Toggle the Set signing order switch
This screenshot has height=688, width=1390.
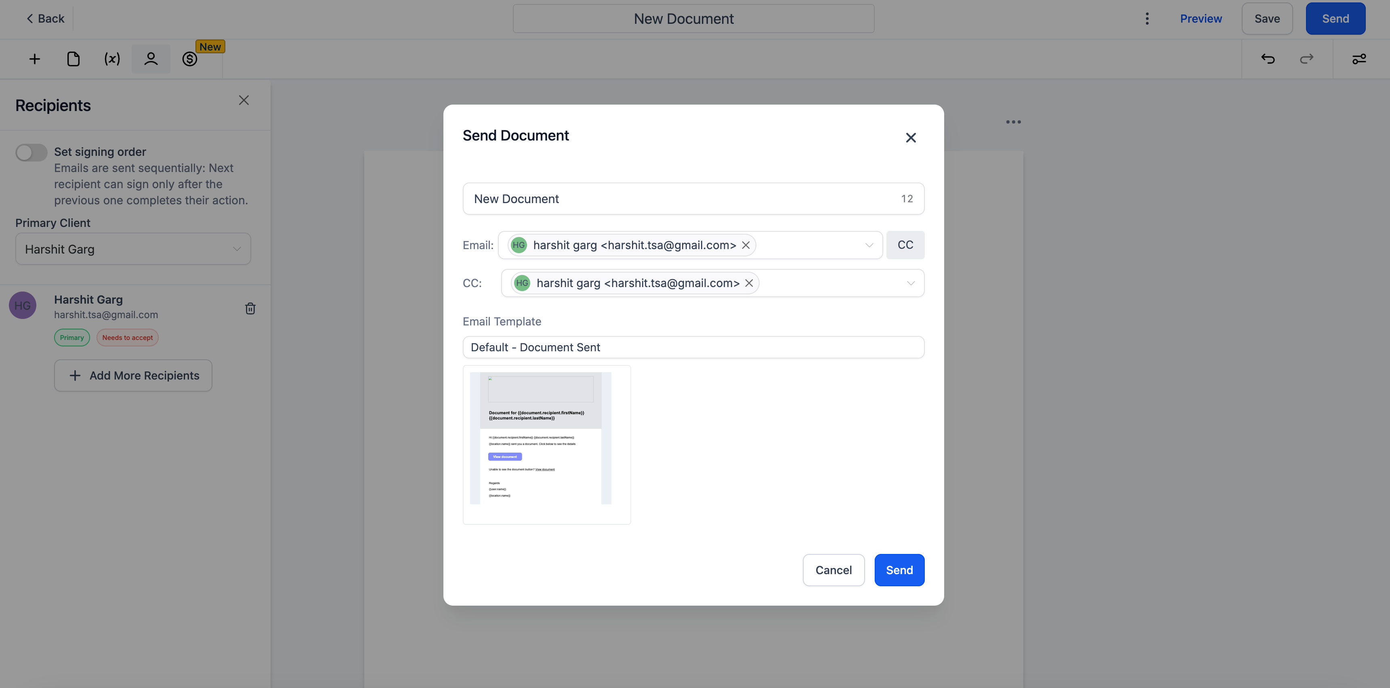click(x=31, y=151)
